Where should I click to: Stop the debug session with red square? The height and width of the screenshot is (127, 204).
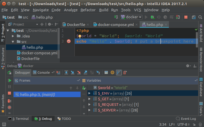pyautogui.click(x=9, y=93)
